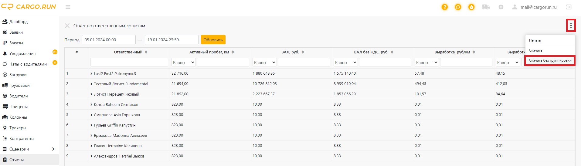Image resolution: width=581 pixels, height=166 pixels.
Task: Close the report with the X icon
Action: (67, 26)
